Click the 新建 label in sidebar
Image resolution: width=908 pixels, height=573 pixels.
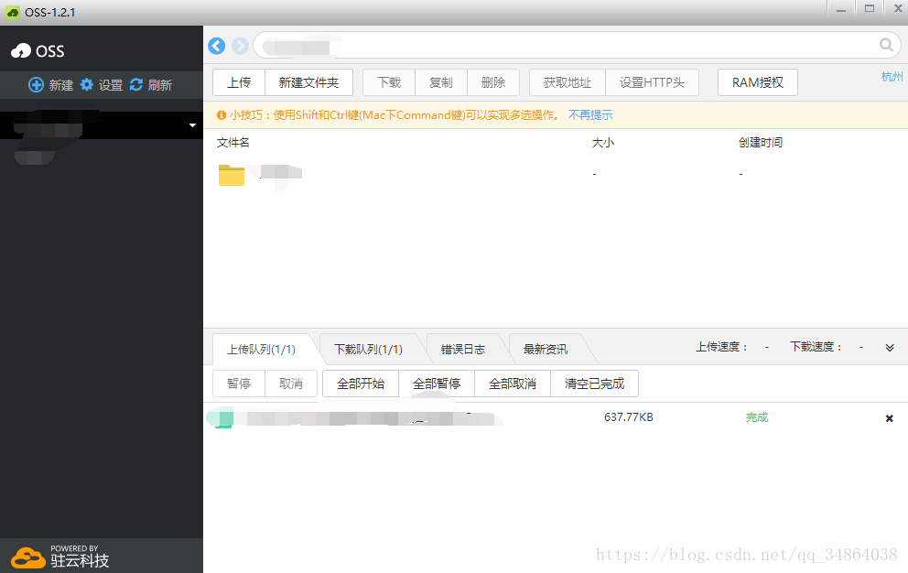pos(60,85)
